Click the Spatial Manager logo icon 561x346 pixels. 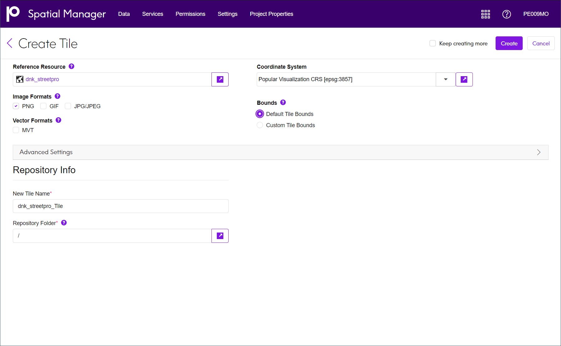(13, 14)
